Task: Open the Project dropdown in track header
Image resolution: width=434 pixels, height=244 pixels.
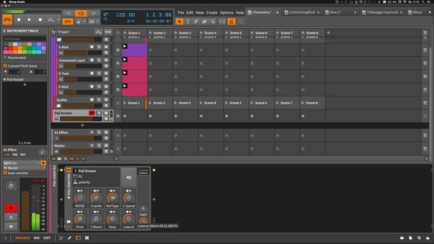Action: click(54, 32)
